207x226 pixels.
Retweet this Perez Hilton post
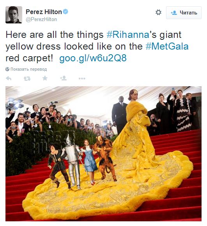(27, 78)
